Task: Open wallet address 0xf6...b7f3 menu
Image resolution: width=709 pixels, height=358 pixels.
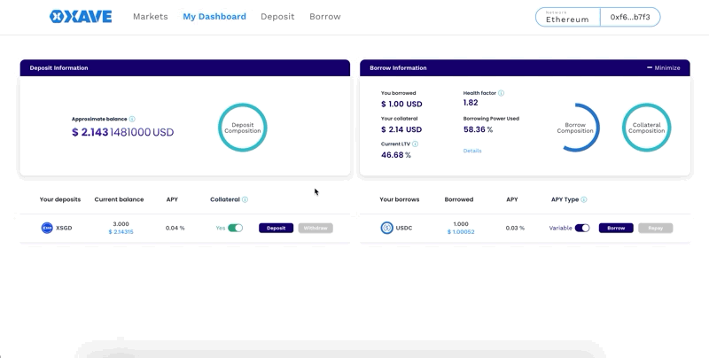Action: coord(629,17)
